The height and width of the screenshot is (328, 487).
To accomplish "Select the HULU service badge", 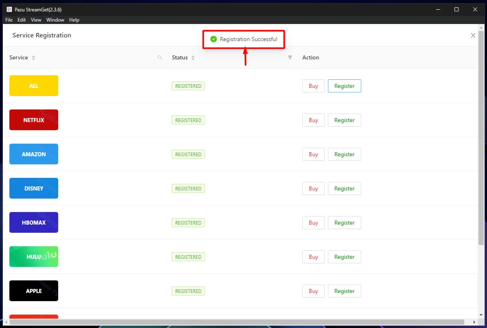I will coord(33,256).
